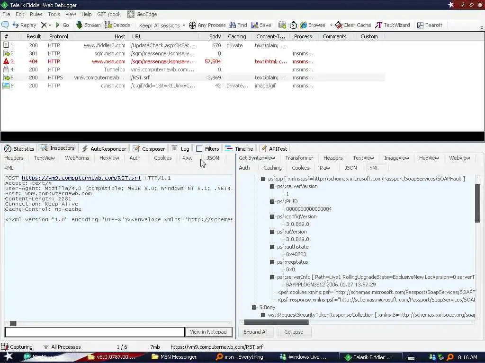Click the timer clock toolbar icon
Screen dimensions: 485x363
(293, 26)
